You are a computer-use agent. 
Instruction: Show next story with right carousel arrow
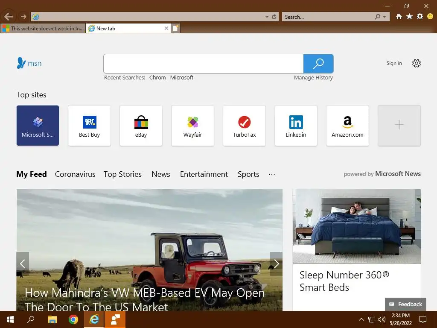point(276,264)
